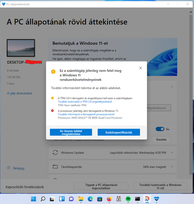Open the Widgets taskbar icon
Screen dimensions: 194x204
(62, 199)
